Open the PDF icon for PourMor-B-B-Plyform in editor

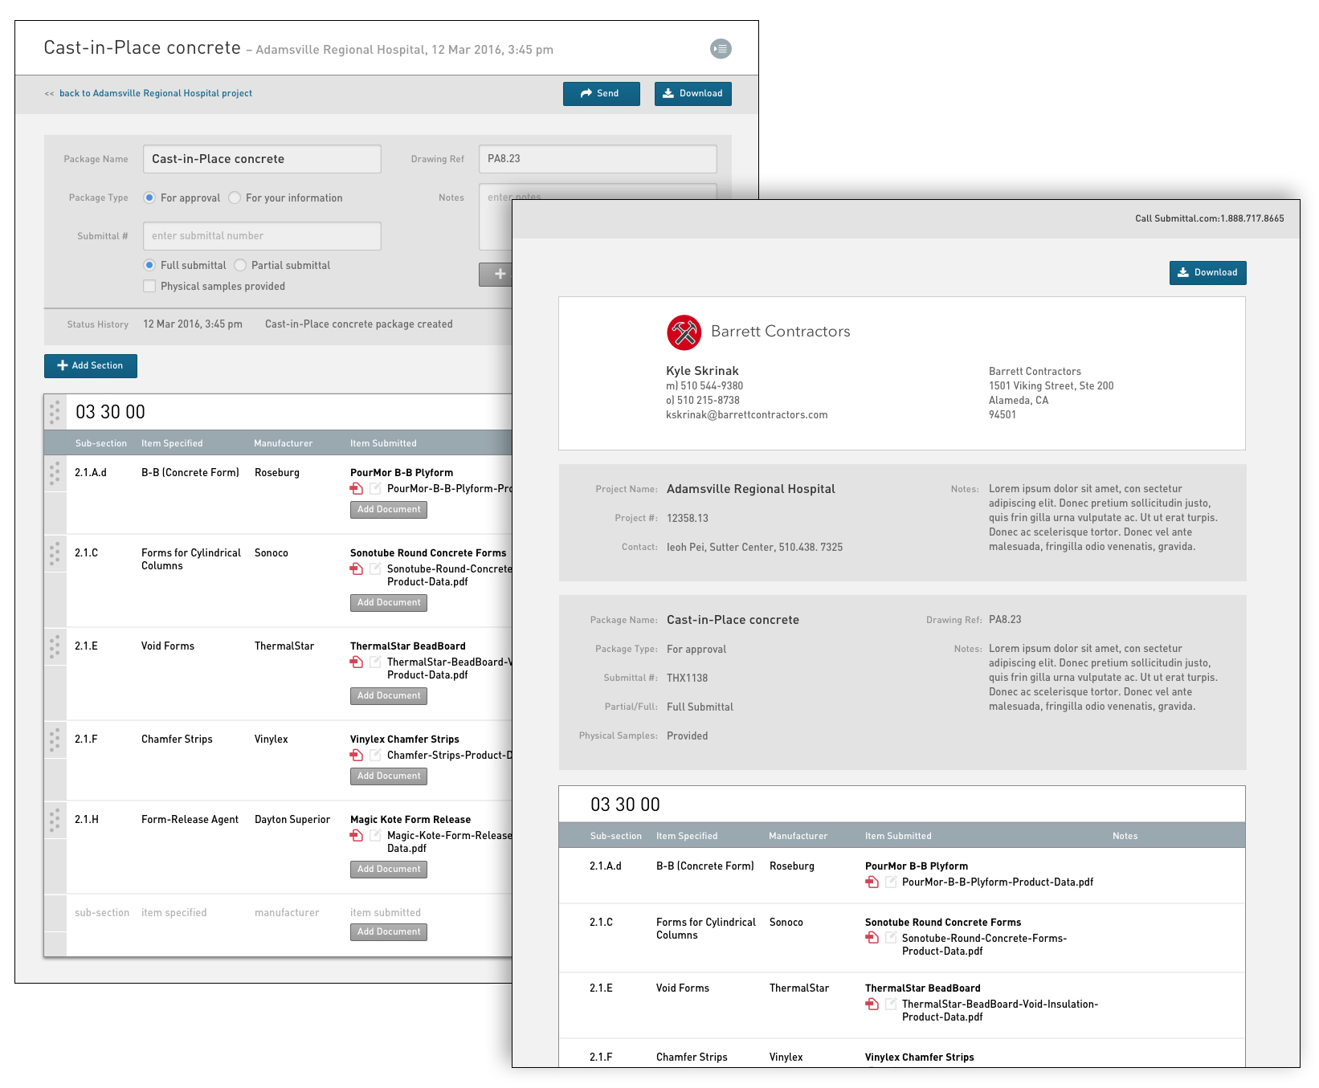point(357,488)
